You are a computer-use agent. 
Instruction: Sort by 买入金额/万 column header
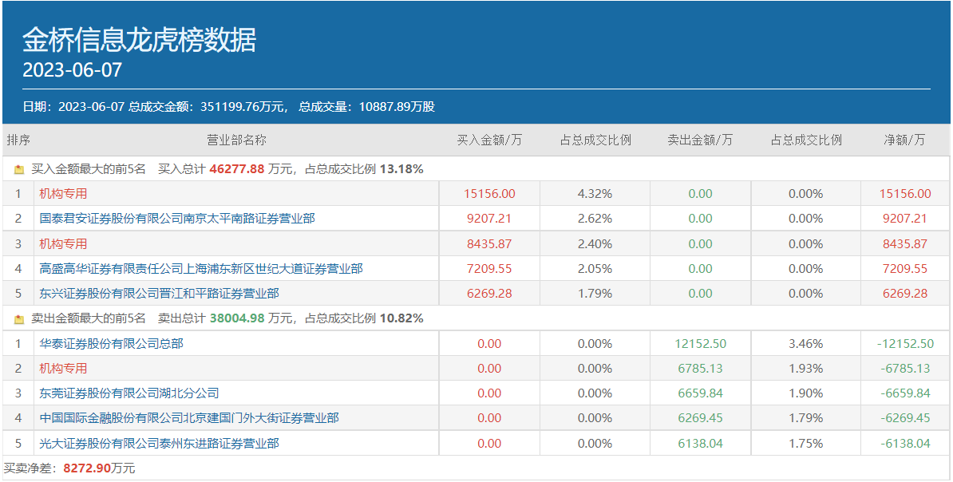(x=488, y=140)
